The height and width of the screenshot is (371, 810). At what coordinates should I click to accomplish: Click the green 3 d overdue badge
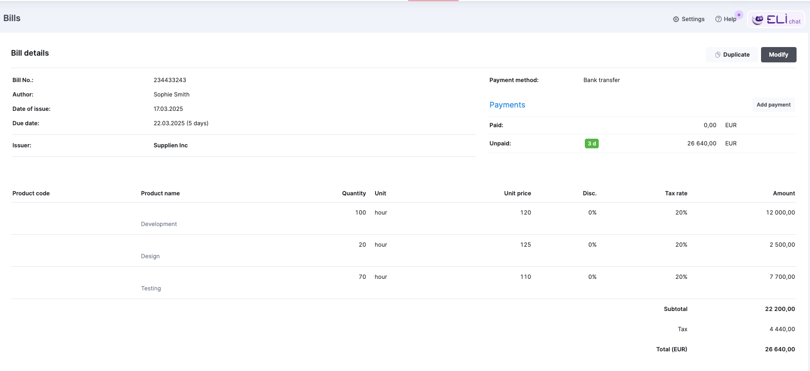592,144
